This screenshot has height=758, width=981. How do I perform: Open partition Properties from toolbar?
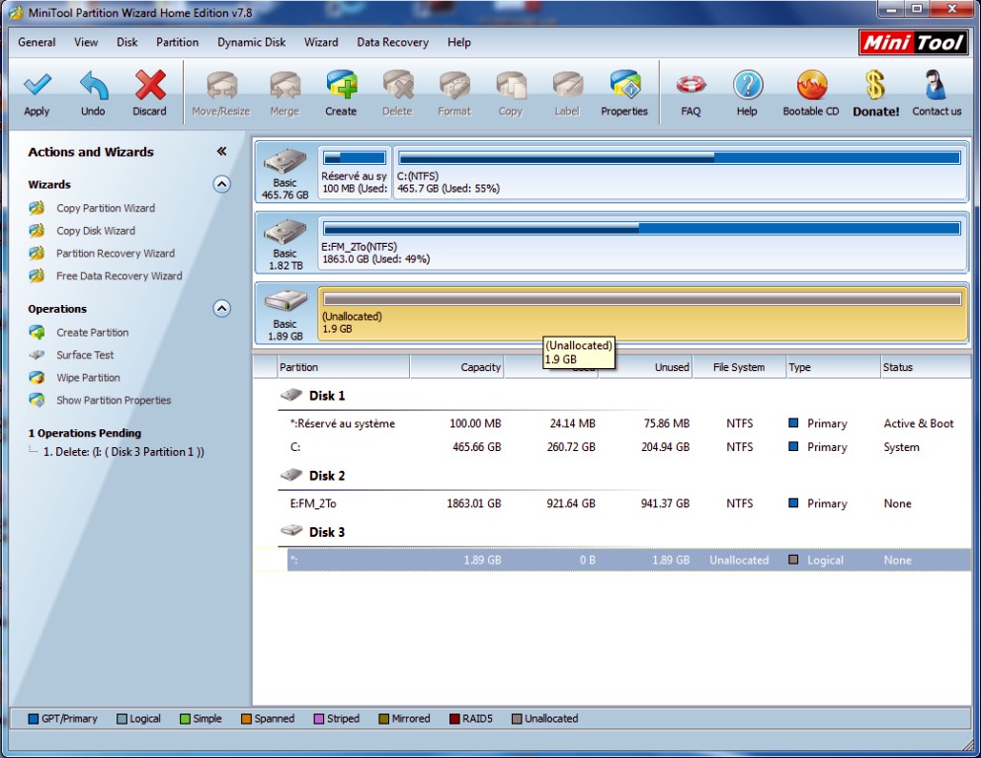(624, 86)
